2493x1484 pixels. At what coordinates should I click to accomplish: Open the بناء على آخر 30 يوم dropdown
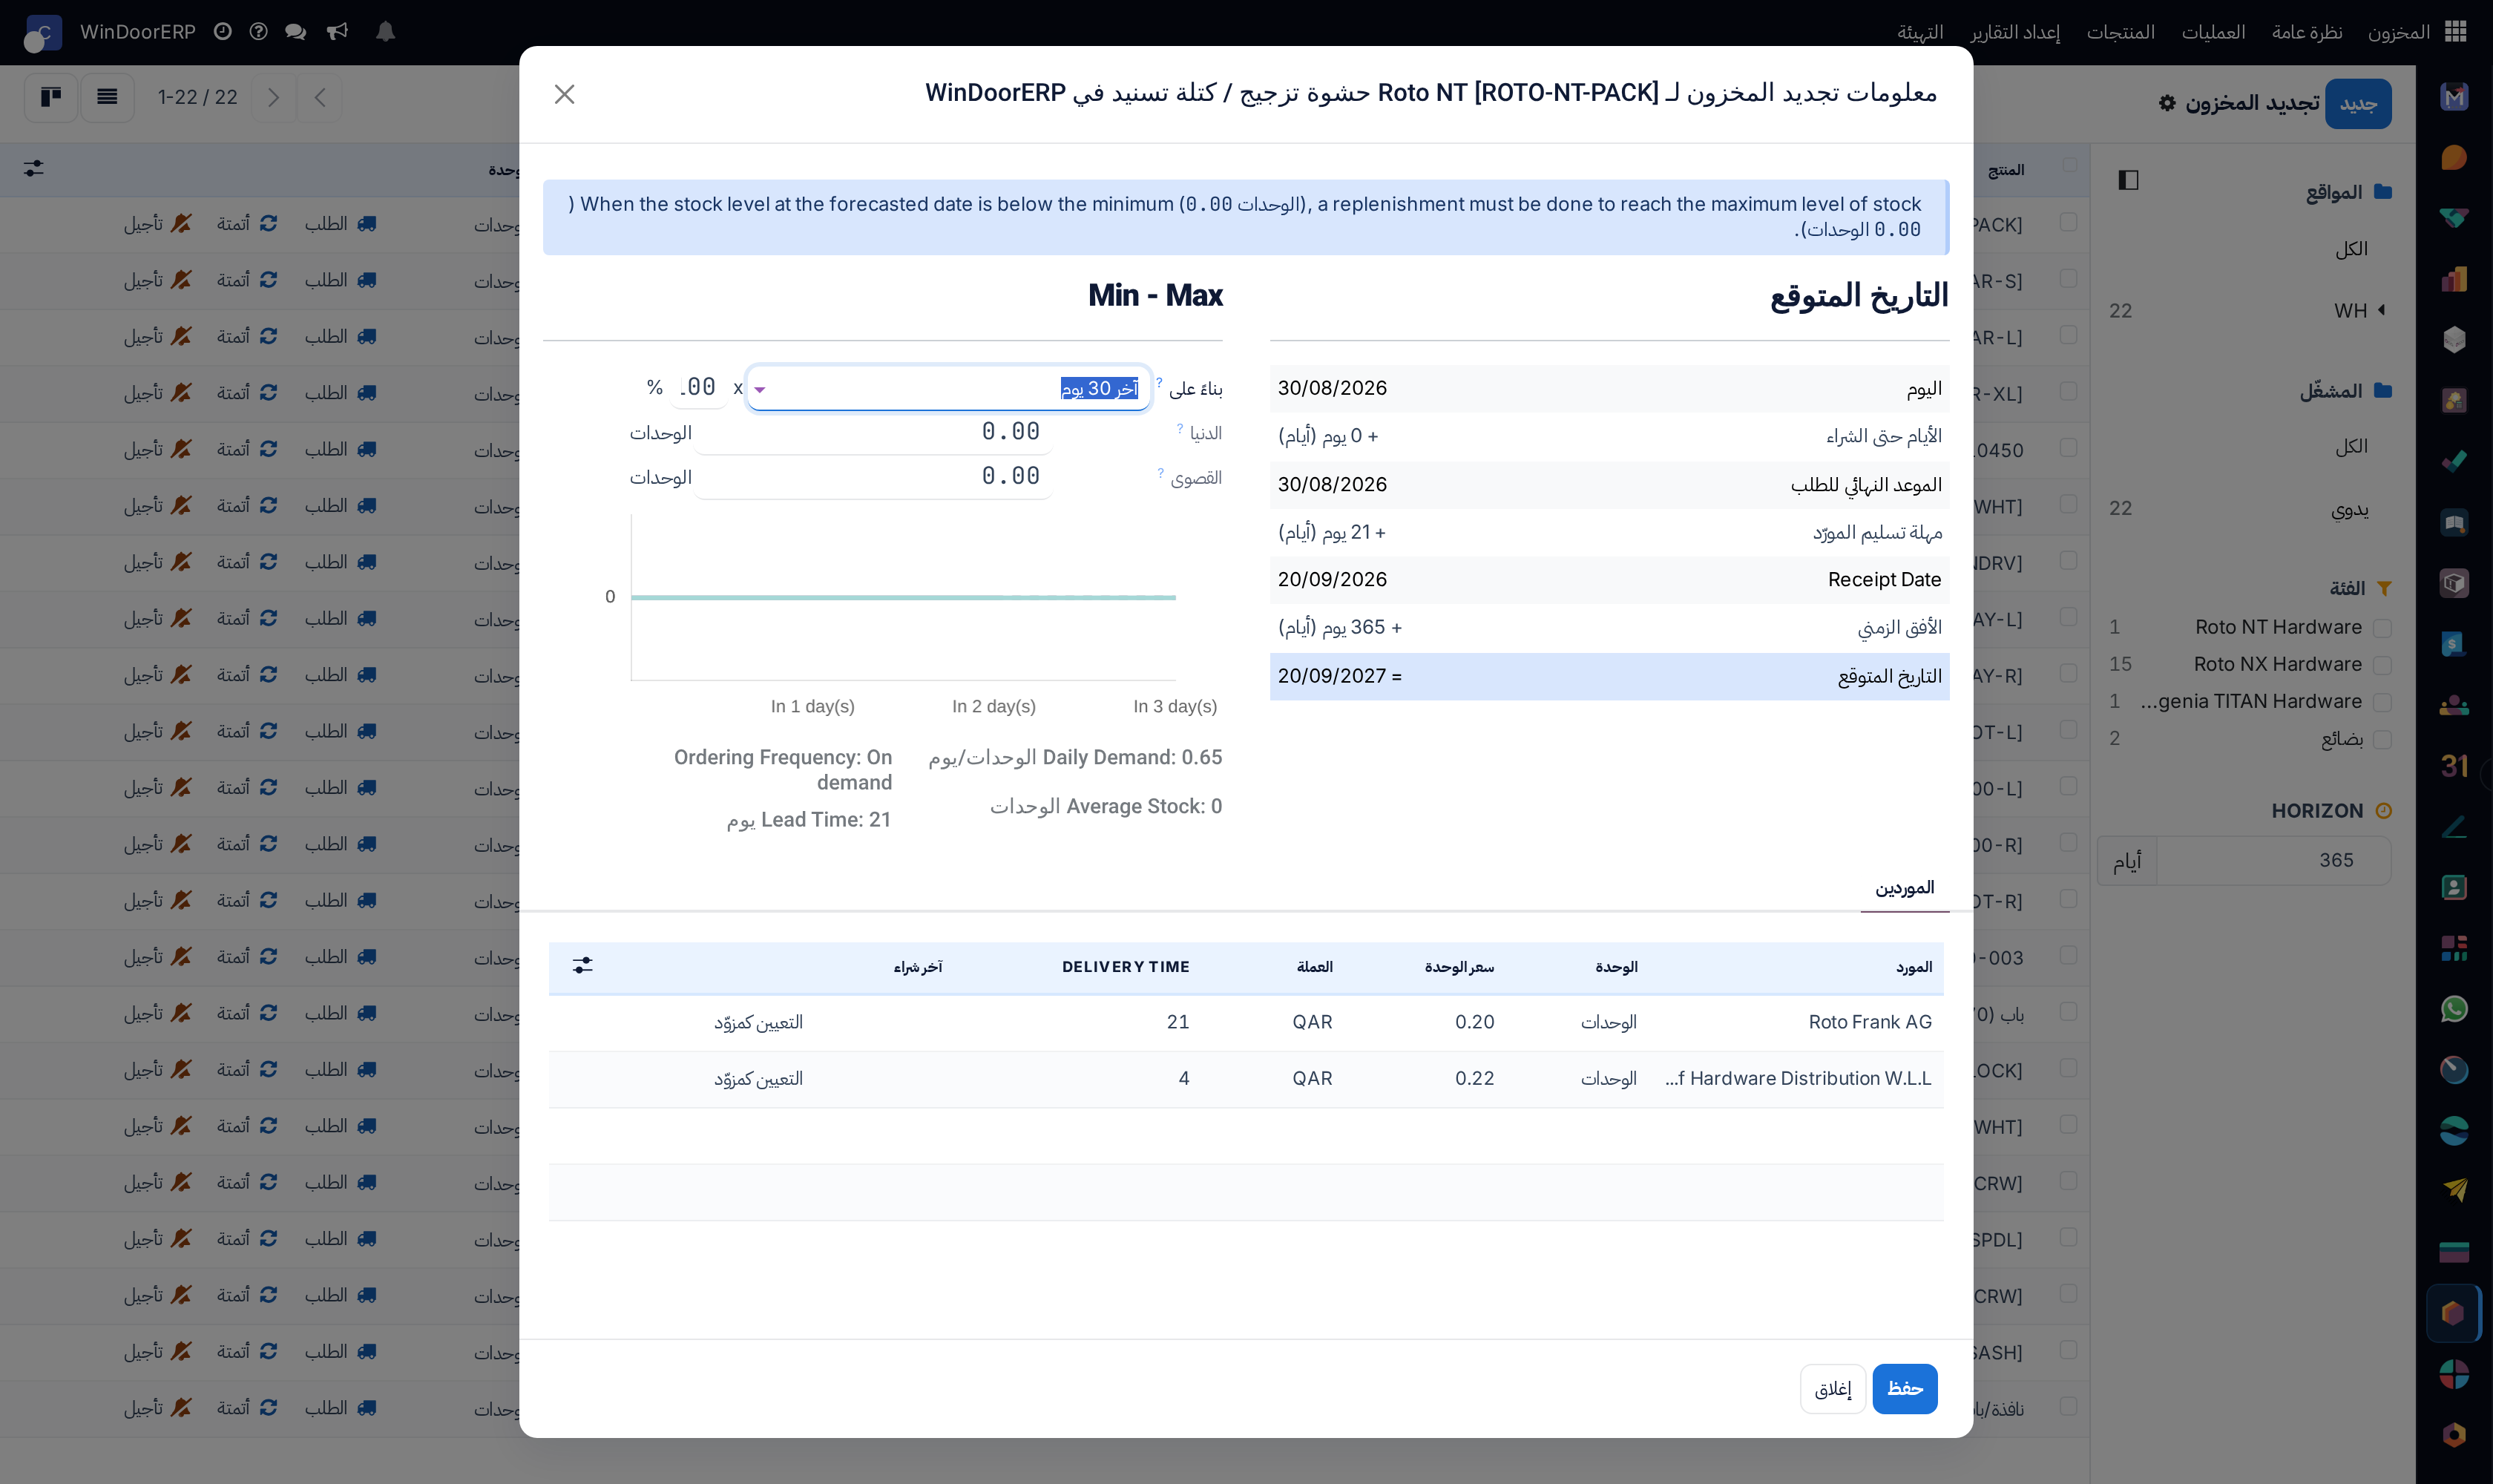coord(948,388)
